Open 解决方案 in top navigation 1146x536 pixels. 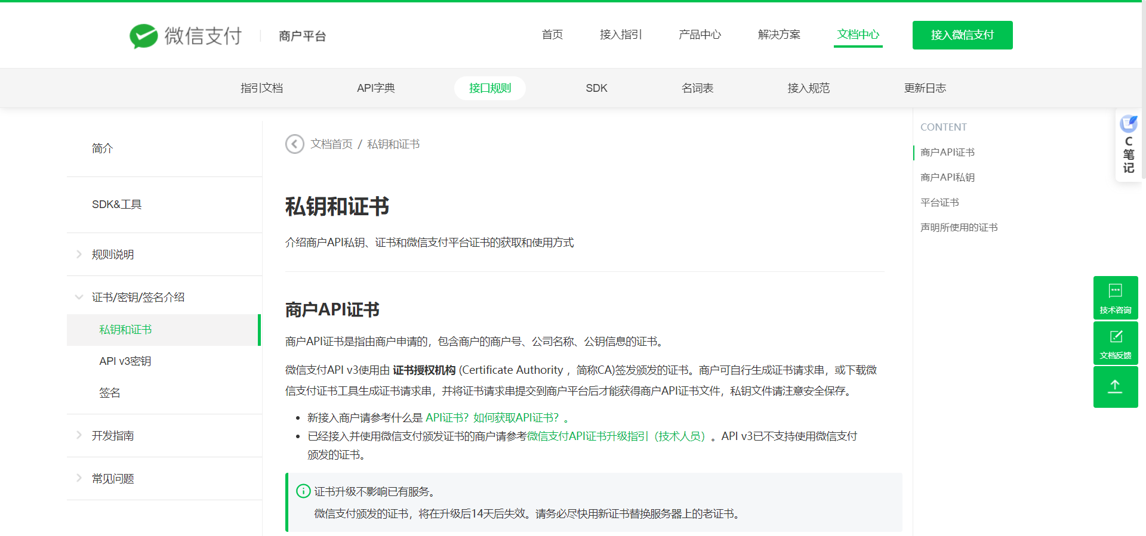(x=779, y=35)
